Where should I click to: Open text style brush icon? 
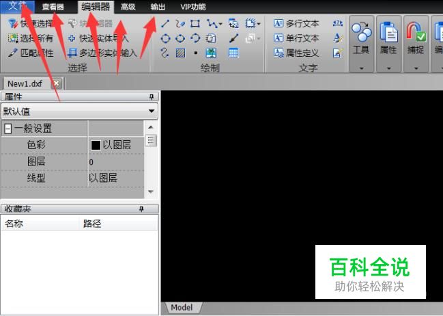(338, 38)
